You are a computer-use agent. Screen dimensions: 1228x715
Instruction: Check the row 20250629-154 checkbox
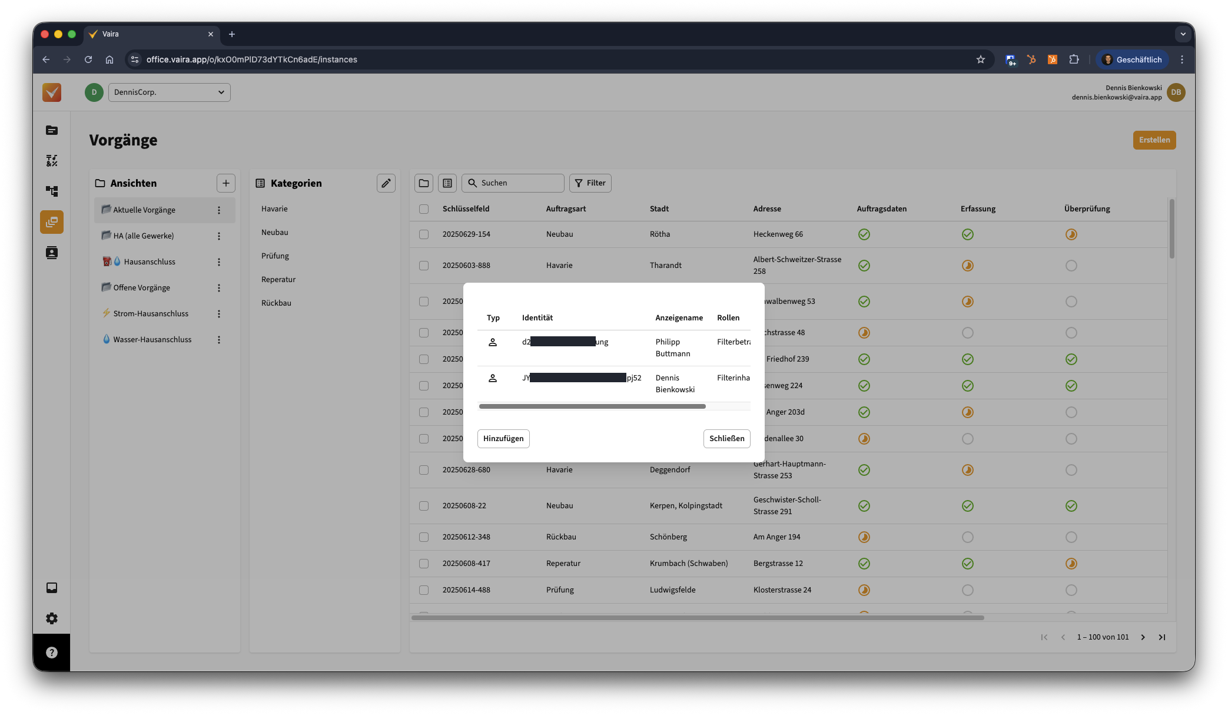[x=424, y=234]
